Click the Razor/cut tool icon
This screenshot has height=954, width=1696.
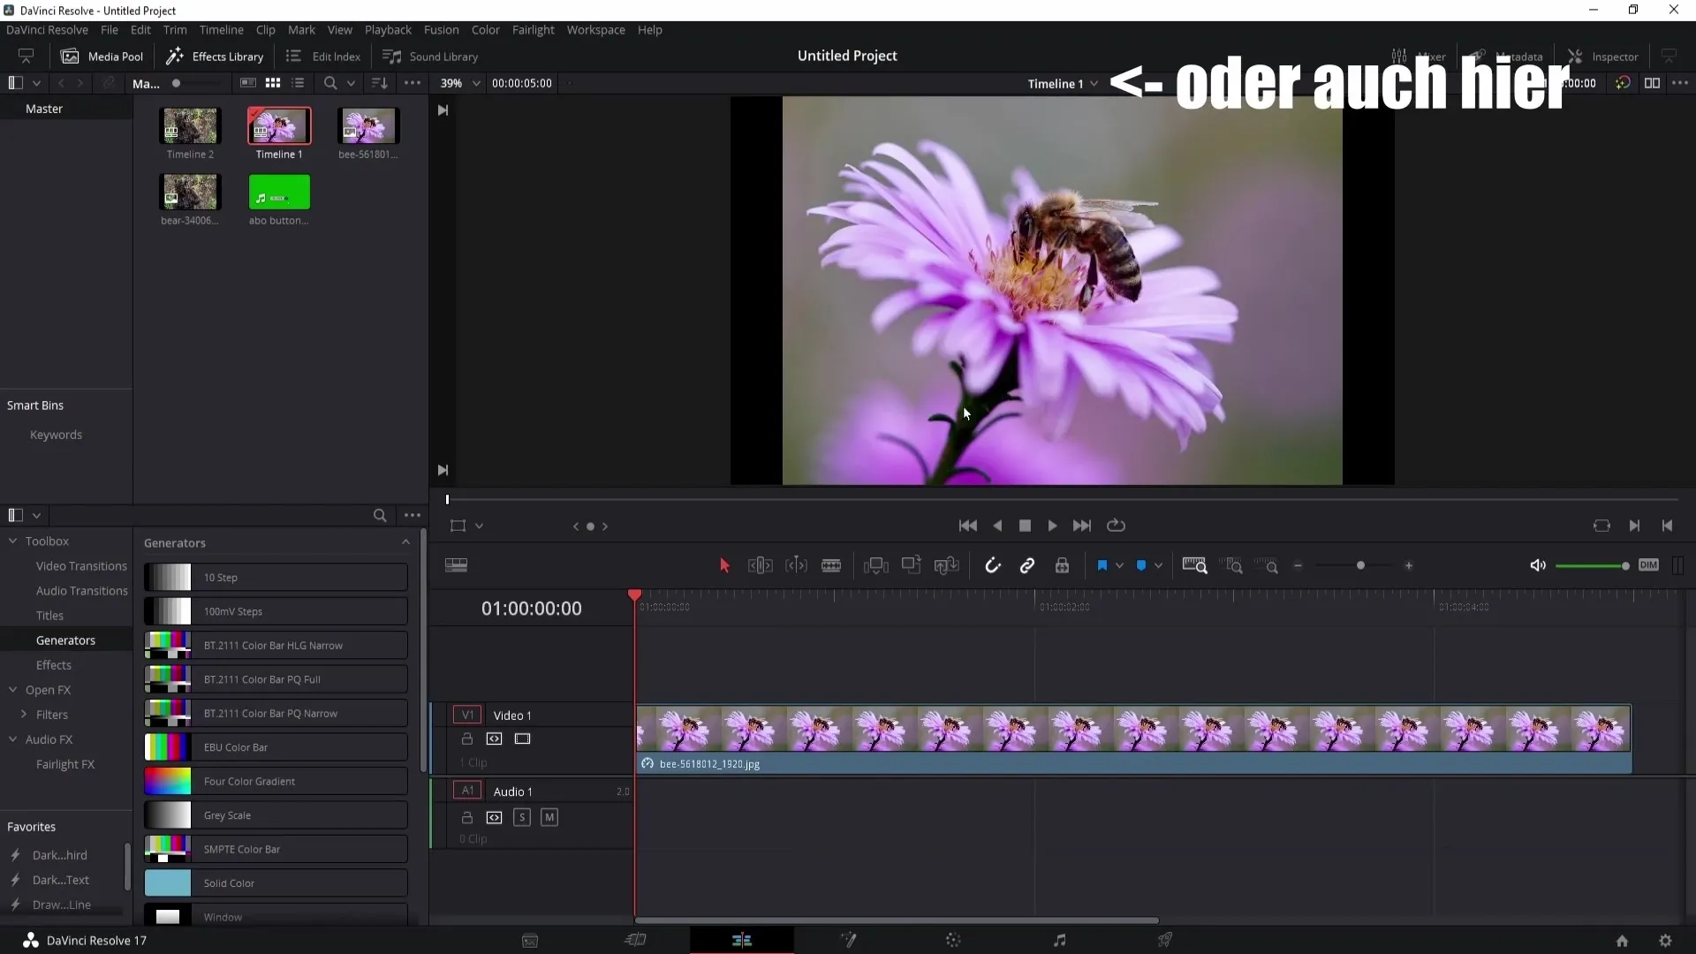(832, 565)
